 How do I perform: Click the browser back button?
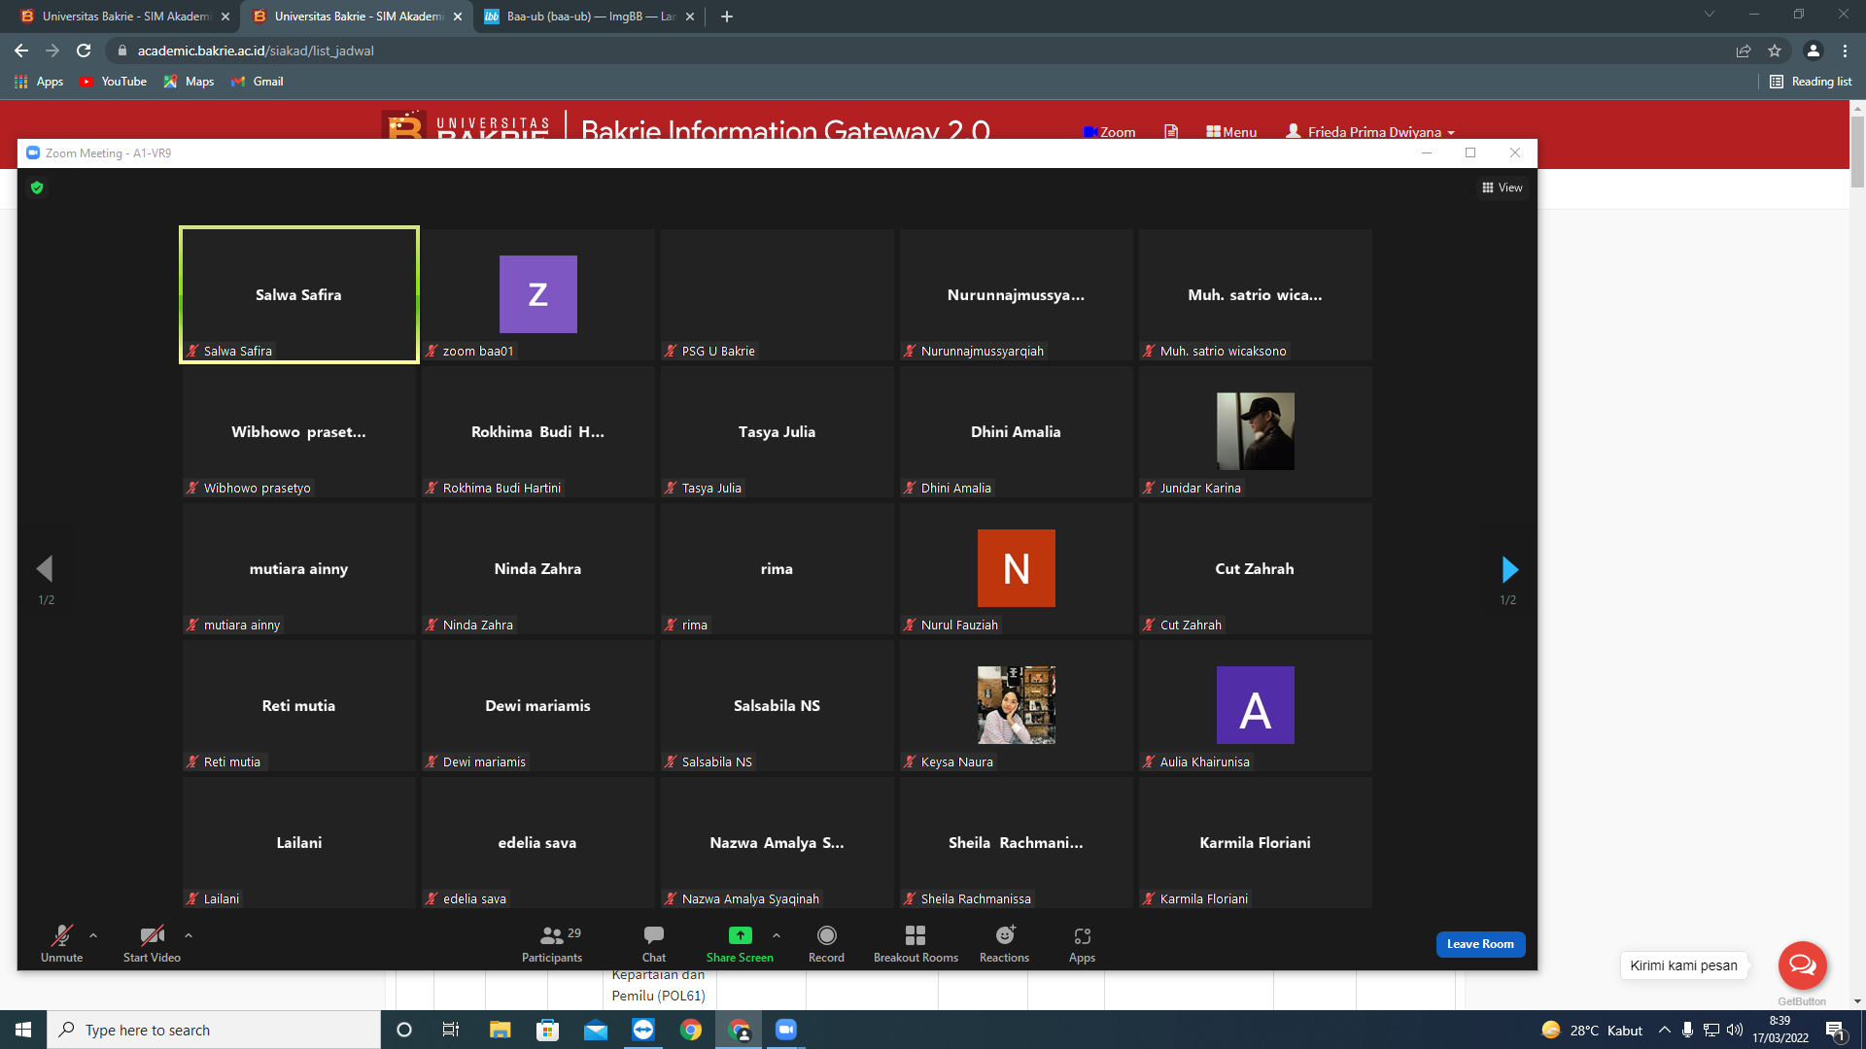[21, 51]
